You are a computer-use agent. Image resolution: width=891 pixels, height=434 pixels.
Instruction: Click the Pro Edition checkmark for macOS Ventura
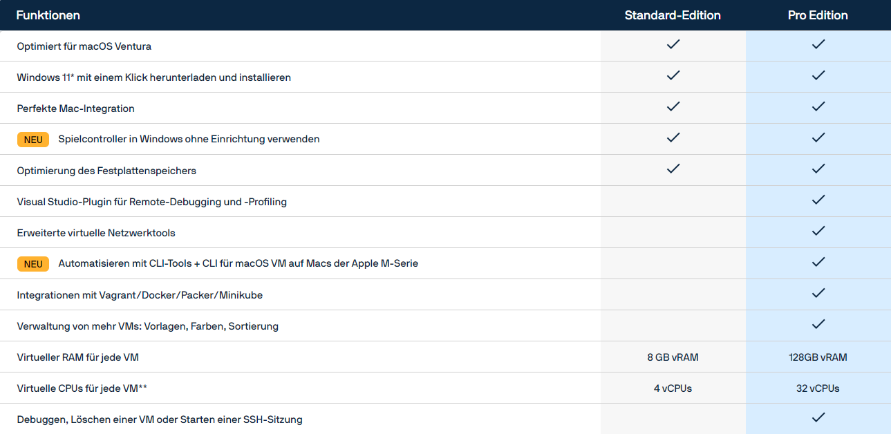click(818, 44)
